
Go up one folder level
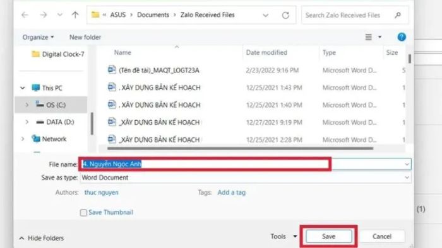(x=75, y=15)
